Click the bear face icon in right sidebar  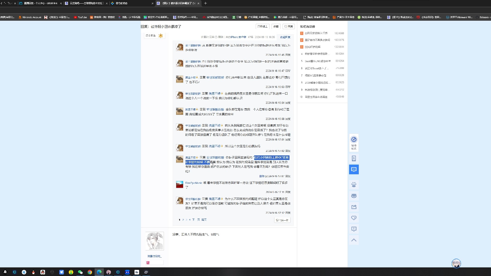click(354, 196)
